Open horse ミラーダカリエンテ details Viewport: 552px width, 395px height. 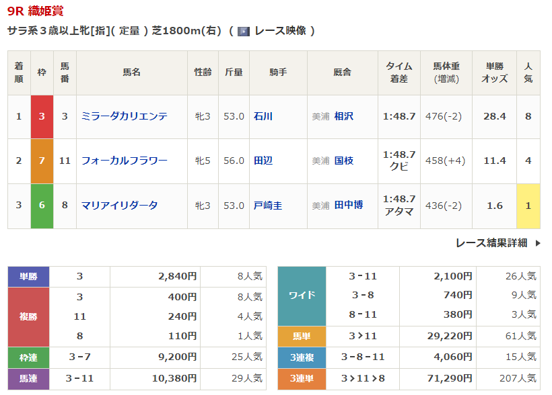(x=125, y=116)
